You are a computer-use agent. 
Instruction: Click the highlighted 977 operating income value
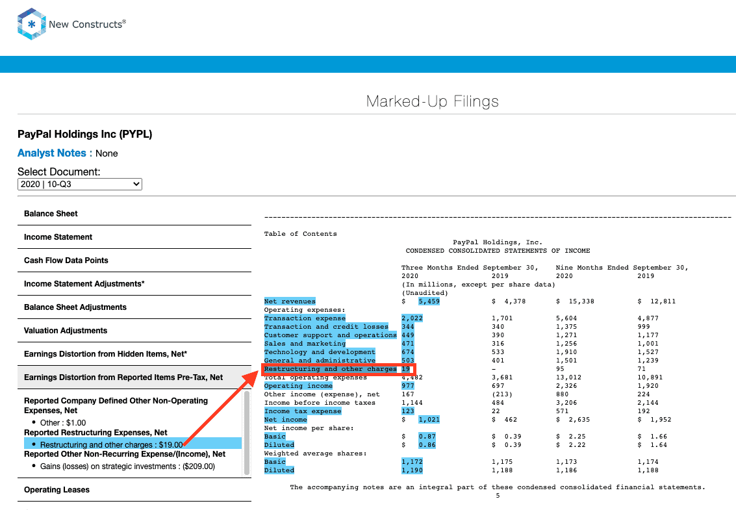pyautogui.click(x=408, y=386)
